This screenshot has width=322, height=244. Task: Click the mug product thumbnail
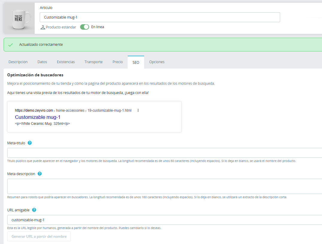[x=19, y=18]
